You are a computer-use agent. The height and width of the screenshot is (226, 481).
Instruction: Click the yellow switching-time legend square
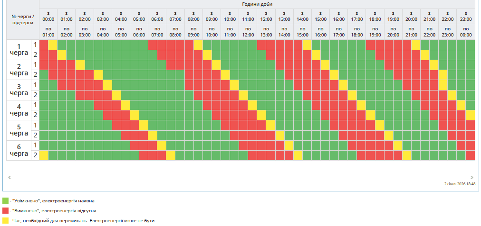[x=5, y=220]
